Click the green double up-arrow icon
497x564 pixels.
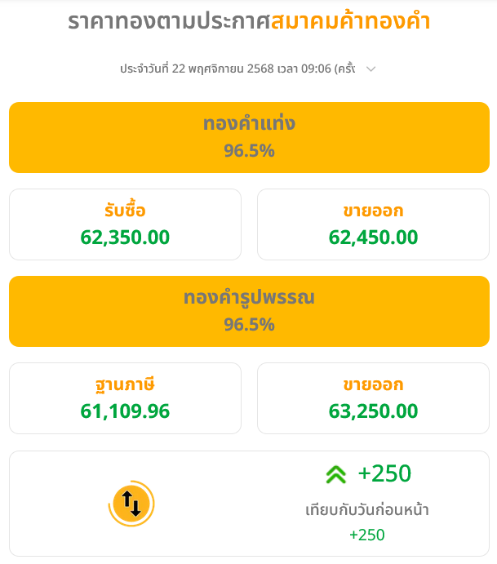click(335, 474)
